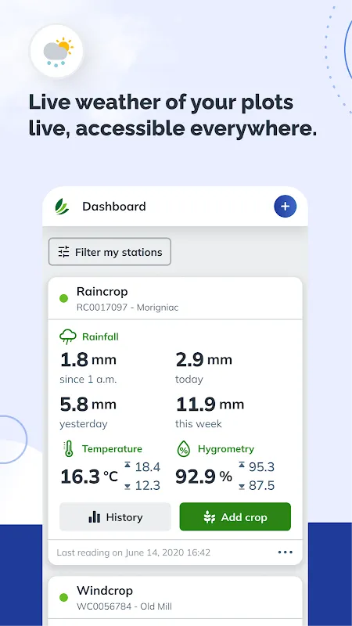Click the 16.3 °C temperature reading
This screenshot has width=352, height=626.
tap(89, 477)
